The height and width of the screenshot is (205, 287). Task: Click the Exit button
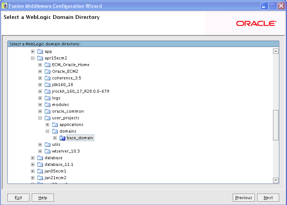18,198
